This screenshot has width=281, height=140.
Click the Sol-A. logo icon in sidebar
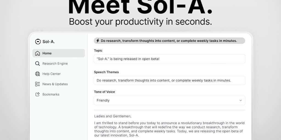coord(38,42)
